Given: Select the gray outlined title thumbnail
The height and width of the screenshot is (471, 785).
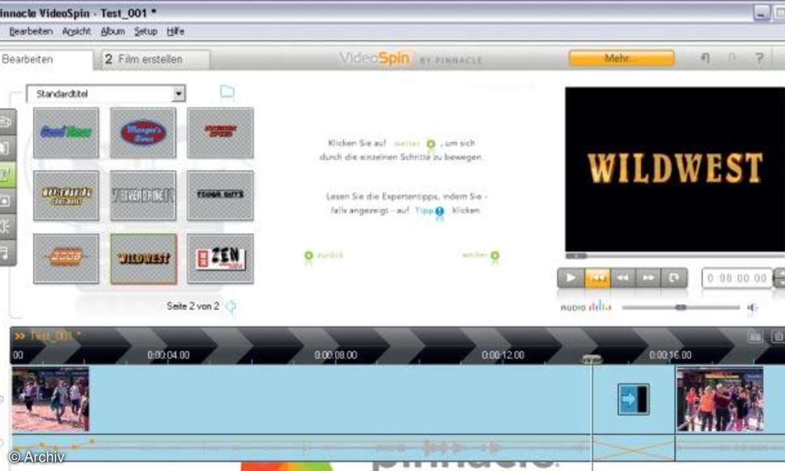Looking at the screenshot, I should coord(143,196).
